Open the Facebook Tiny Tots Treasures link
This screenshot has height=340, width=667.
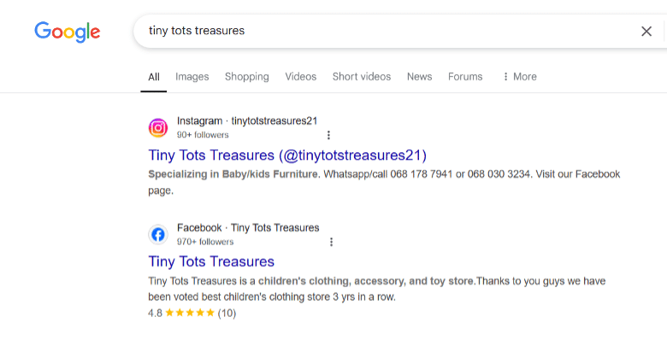(211, 261)
